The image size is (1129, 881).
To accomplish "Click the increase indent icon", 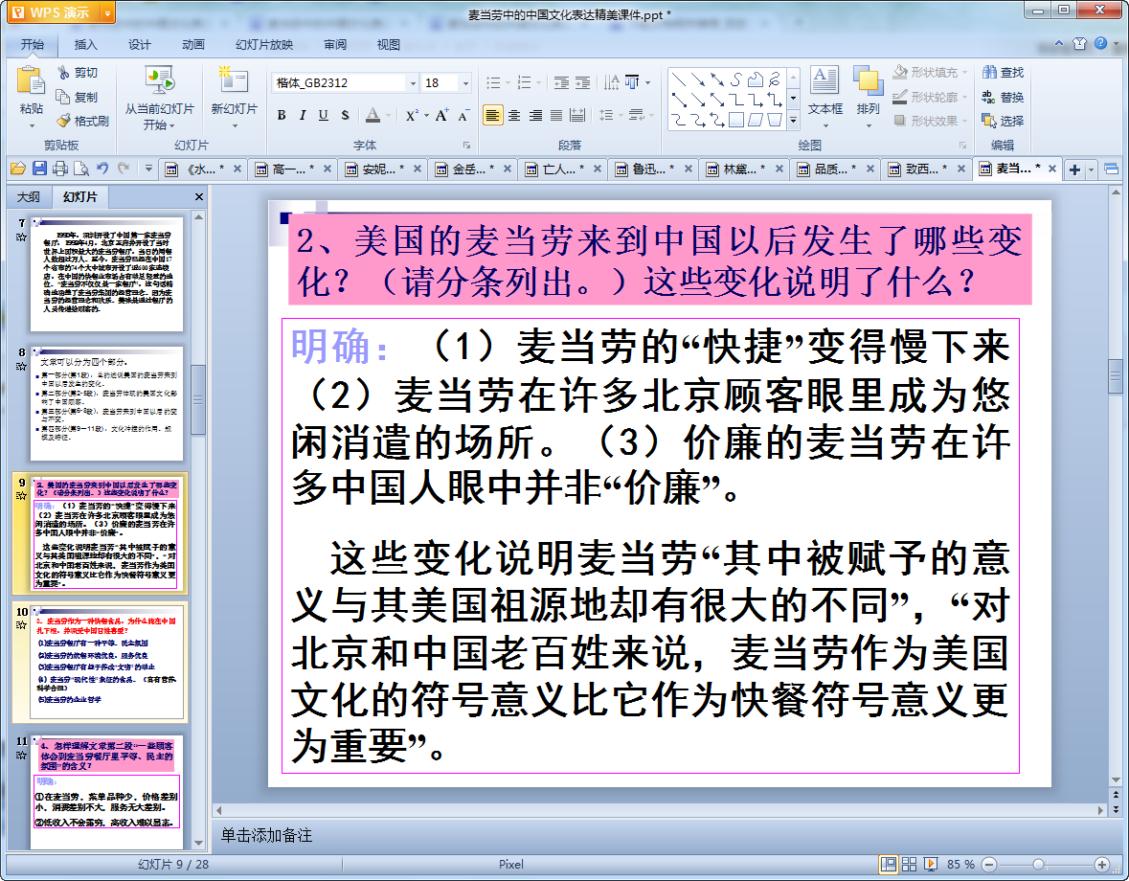I will [x=582, y=82].
